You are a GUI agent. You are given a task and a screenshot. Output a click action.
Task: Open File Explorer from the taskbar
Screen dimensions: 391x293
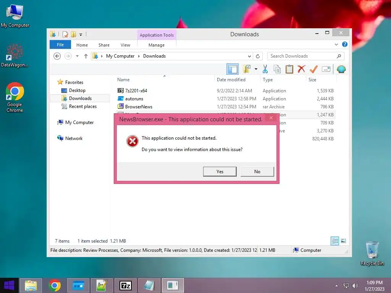click(x=31, y=285)
